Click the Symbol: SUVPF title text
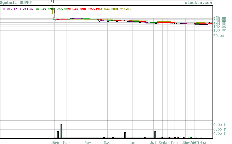Screen dimensions: 232x144 tap(16, 2)
